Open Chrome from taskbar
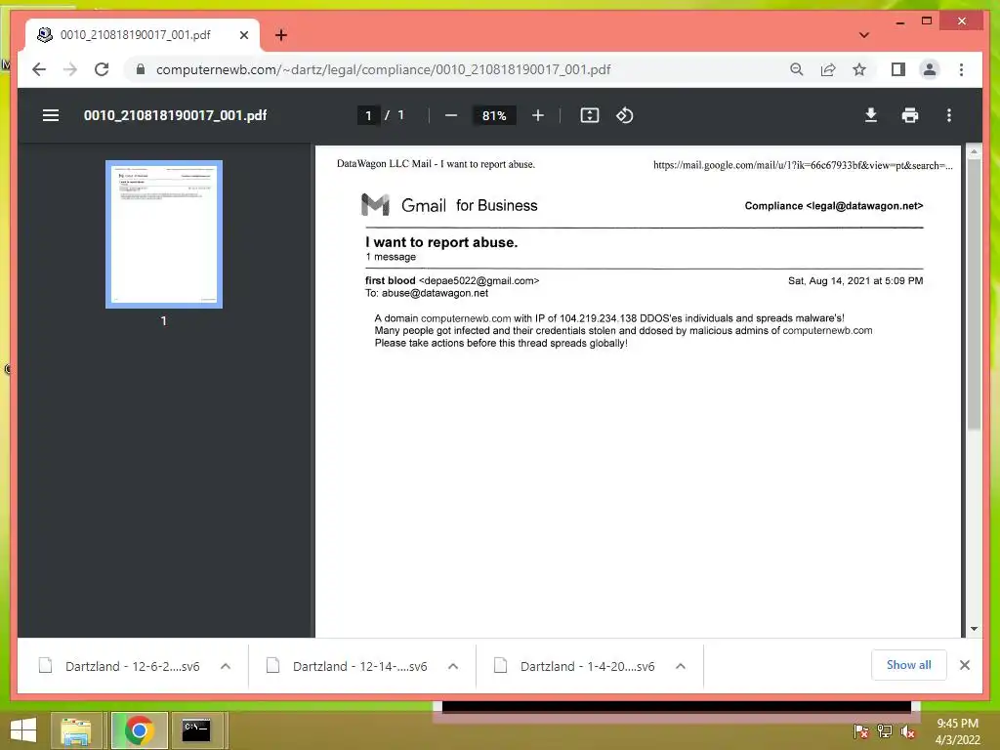This screenshot has width=1000, height=750. click(139, 730)
